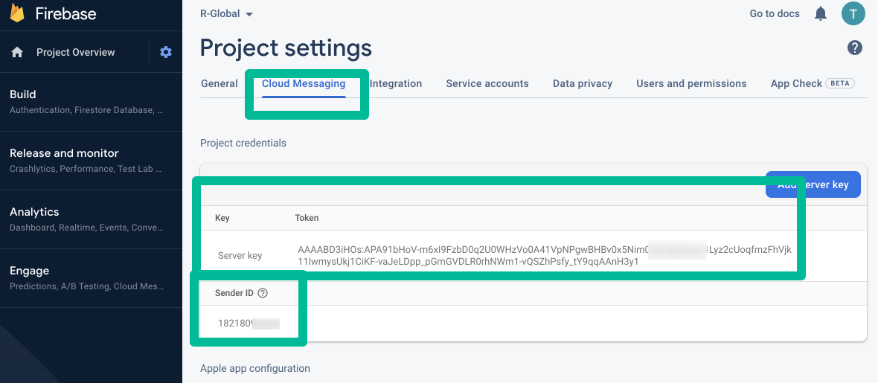Open the user account avatar T
The image size is (878, 383).
(853, 13)
